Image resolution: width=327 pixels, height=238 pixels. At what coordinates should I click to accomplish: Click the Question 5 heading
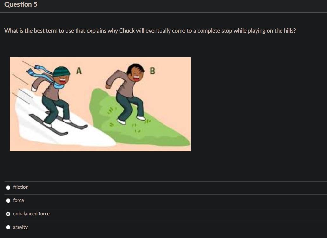click(x=21, y=4)
